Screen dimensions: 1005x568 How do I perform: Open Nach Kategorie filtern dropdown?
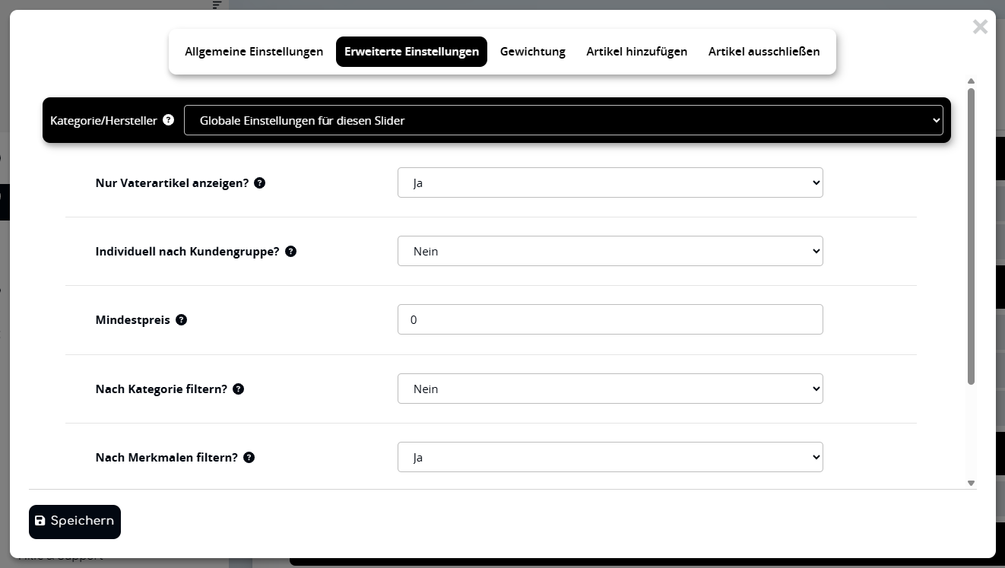click(x=610, y=389)
